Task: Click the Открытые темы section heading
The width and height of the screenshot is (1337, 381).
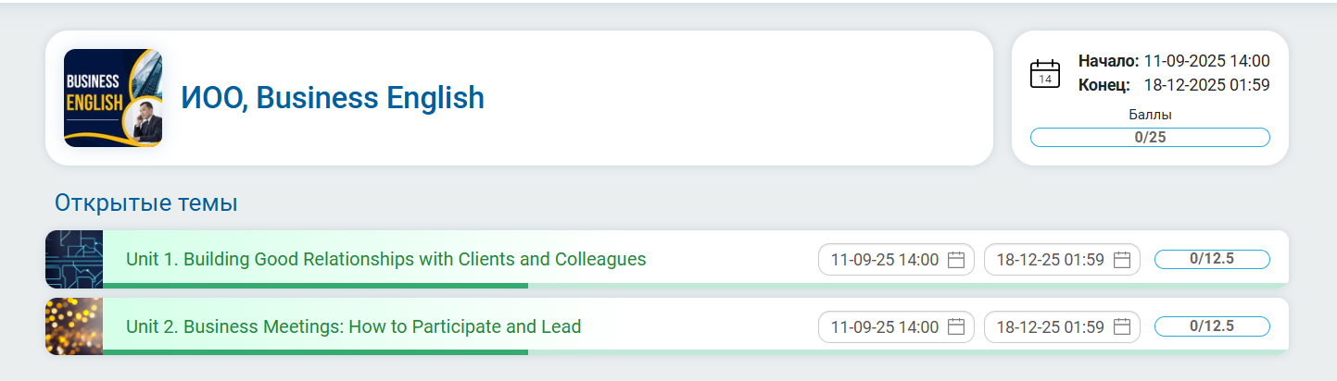Action: [x=146, y=203]
